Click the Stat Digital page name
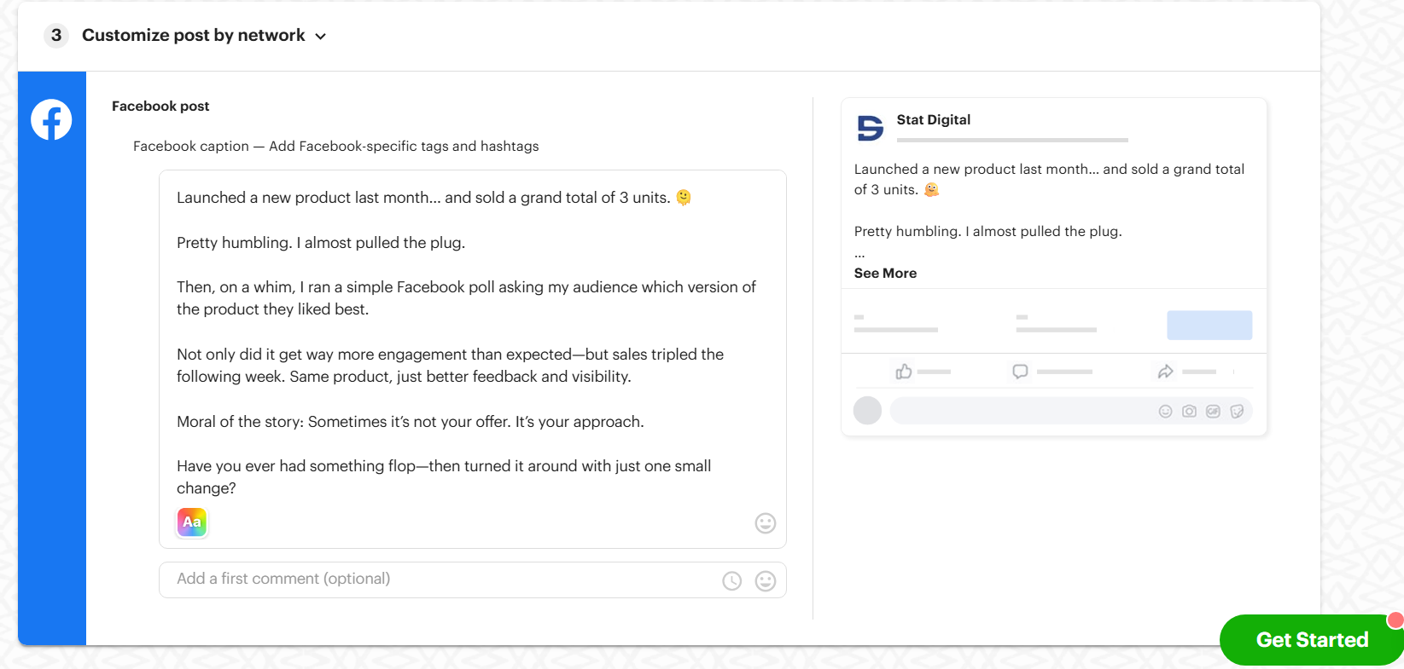 point(933,120)
